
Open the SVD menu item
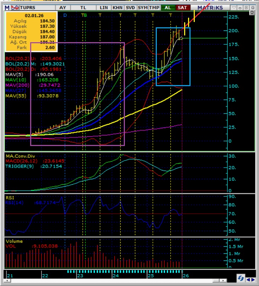tap(130, 7)
